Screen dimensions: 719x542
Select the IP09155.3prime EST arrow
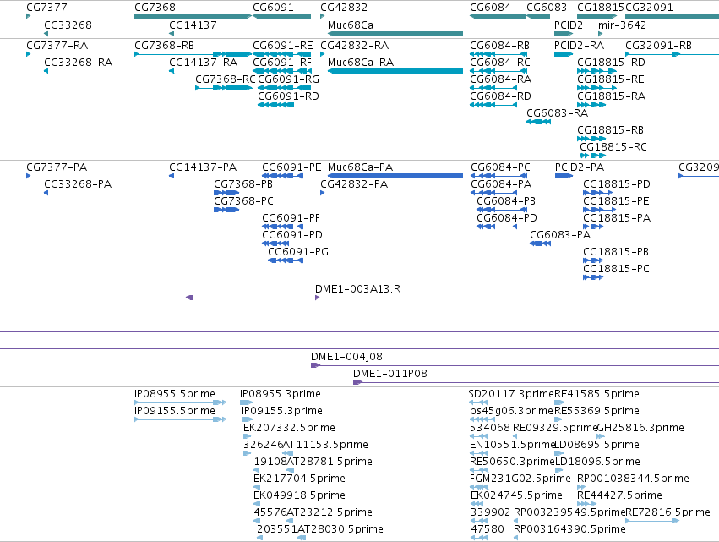(248, 419)
